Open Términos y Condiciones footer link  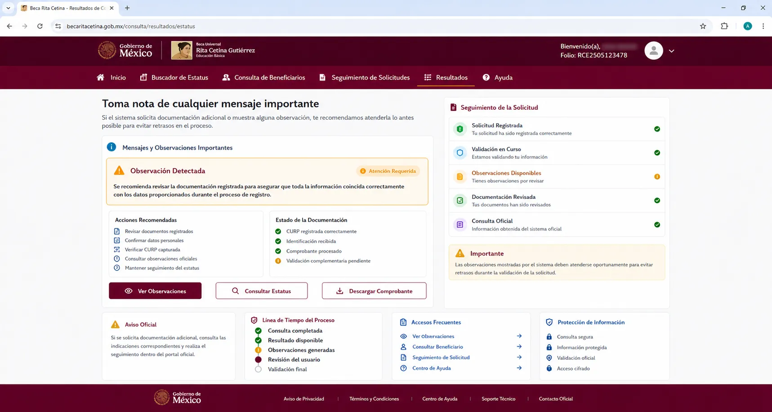374,399
